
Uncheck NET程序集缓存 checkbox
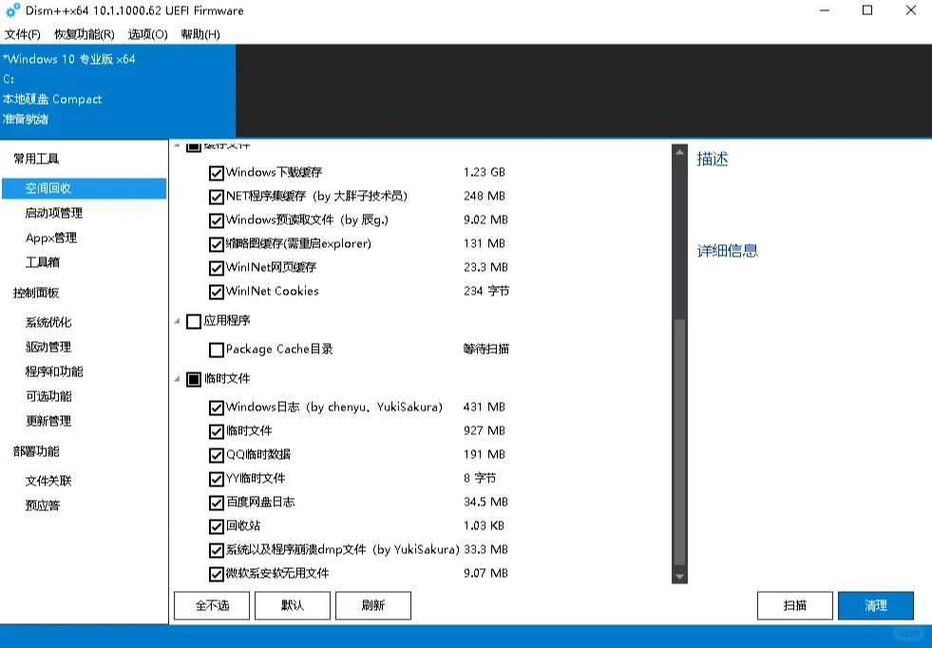point(217,197)
